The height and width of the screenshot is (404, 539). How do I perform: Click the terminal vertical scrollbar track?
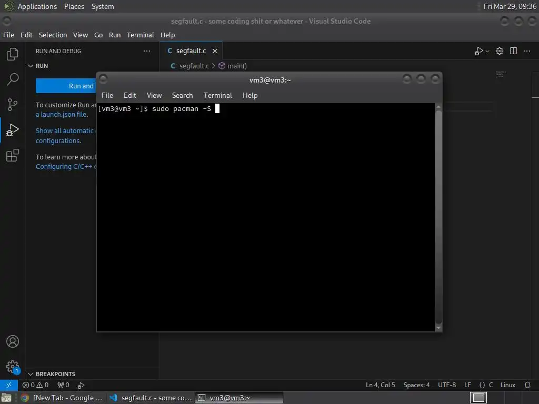(438, 217)
